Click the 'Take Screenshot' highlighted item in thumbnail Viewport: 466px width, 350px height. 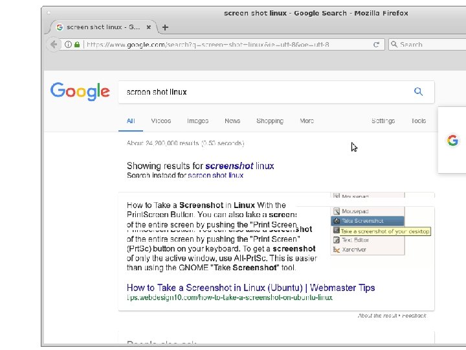(x=368, y=221)
